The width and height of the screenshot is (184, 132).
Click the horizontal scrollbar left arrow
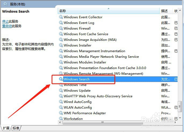[x=60, y=122]
